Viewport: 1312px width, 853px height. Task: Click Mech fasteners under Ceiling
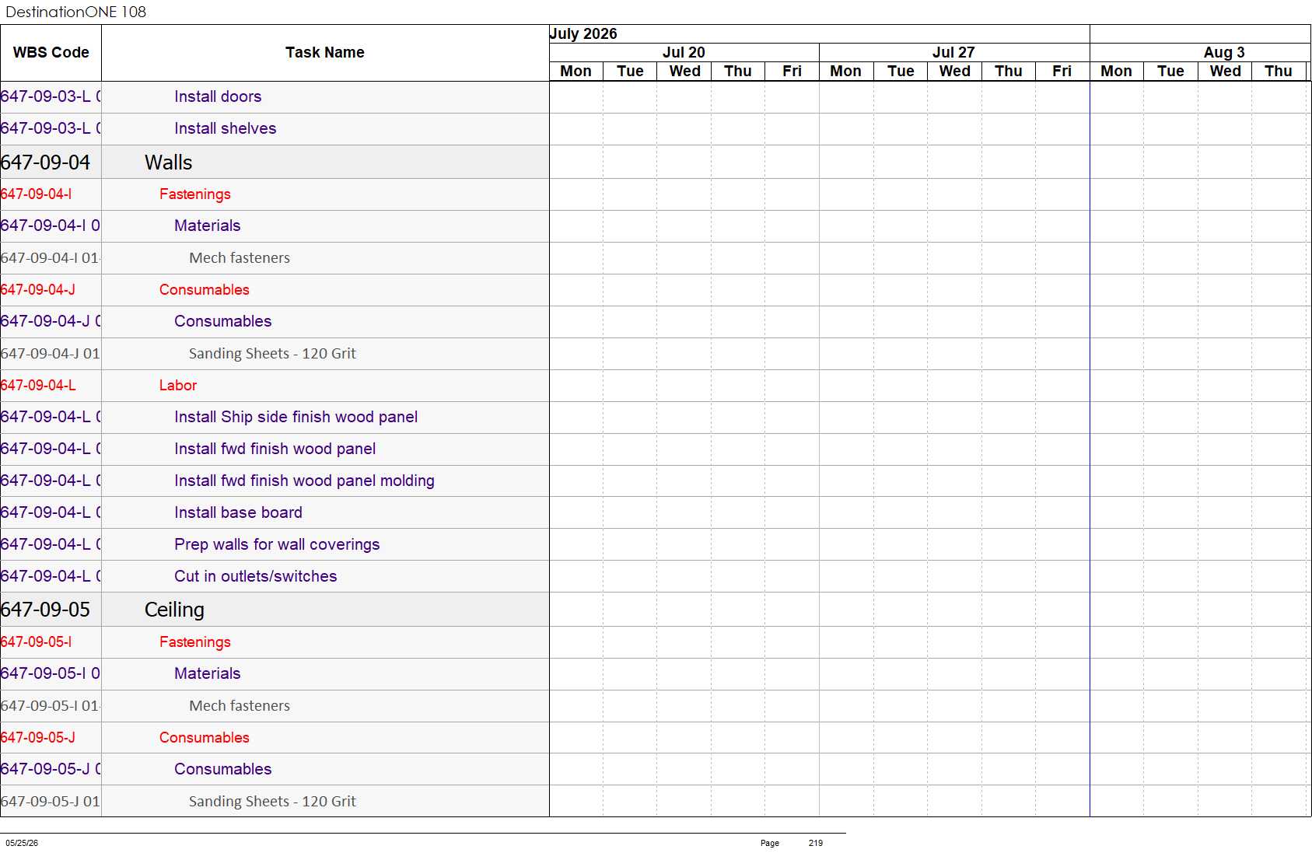point(240,705)
